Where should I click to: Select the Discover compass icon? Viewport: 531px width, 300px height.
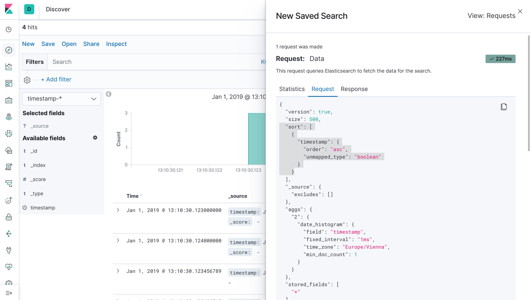[x=9, y=50]
